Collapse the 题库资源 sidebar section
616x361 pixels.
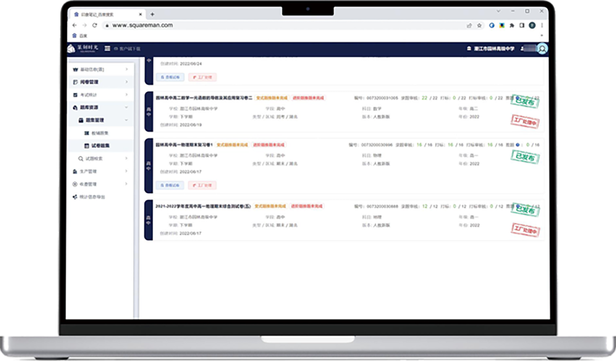[x=100, y=107]
